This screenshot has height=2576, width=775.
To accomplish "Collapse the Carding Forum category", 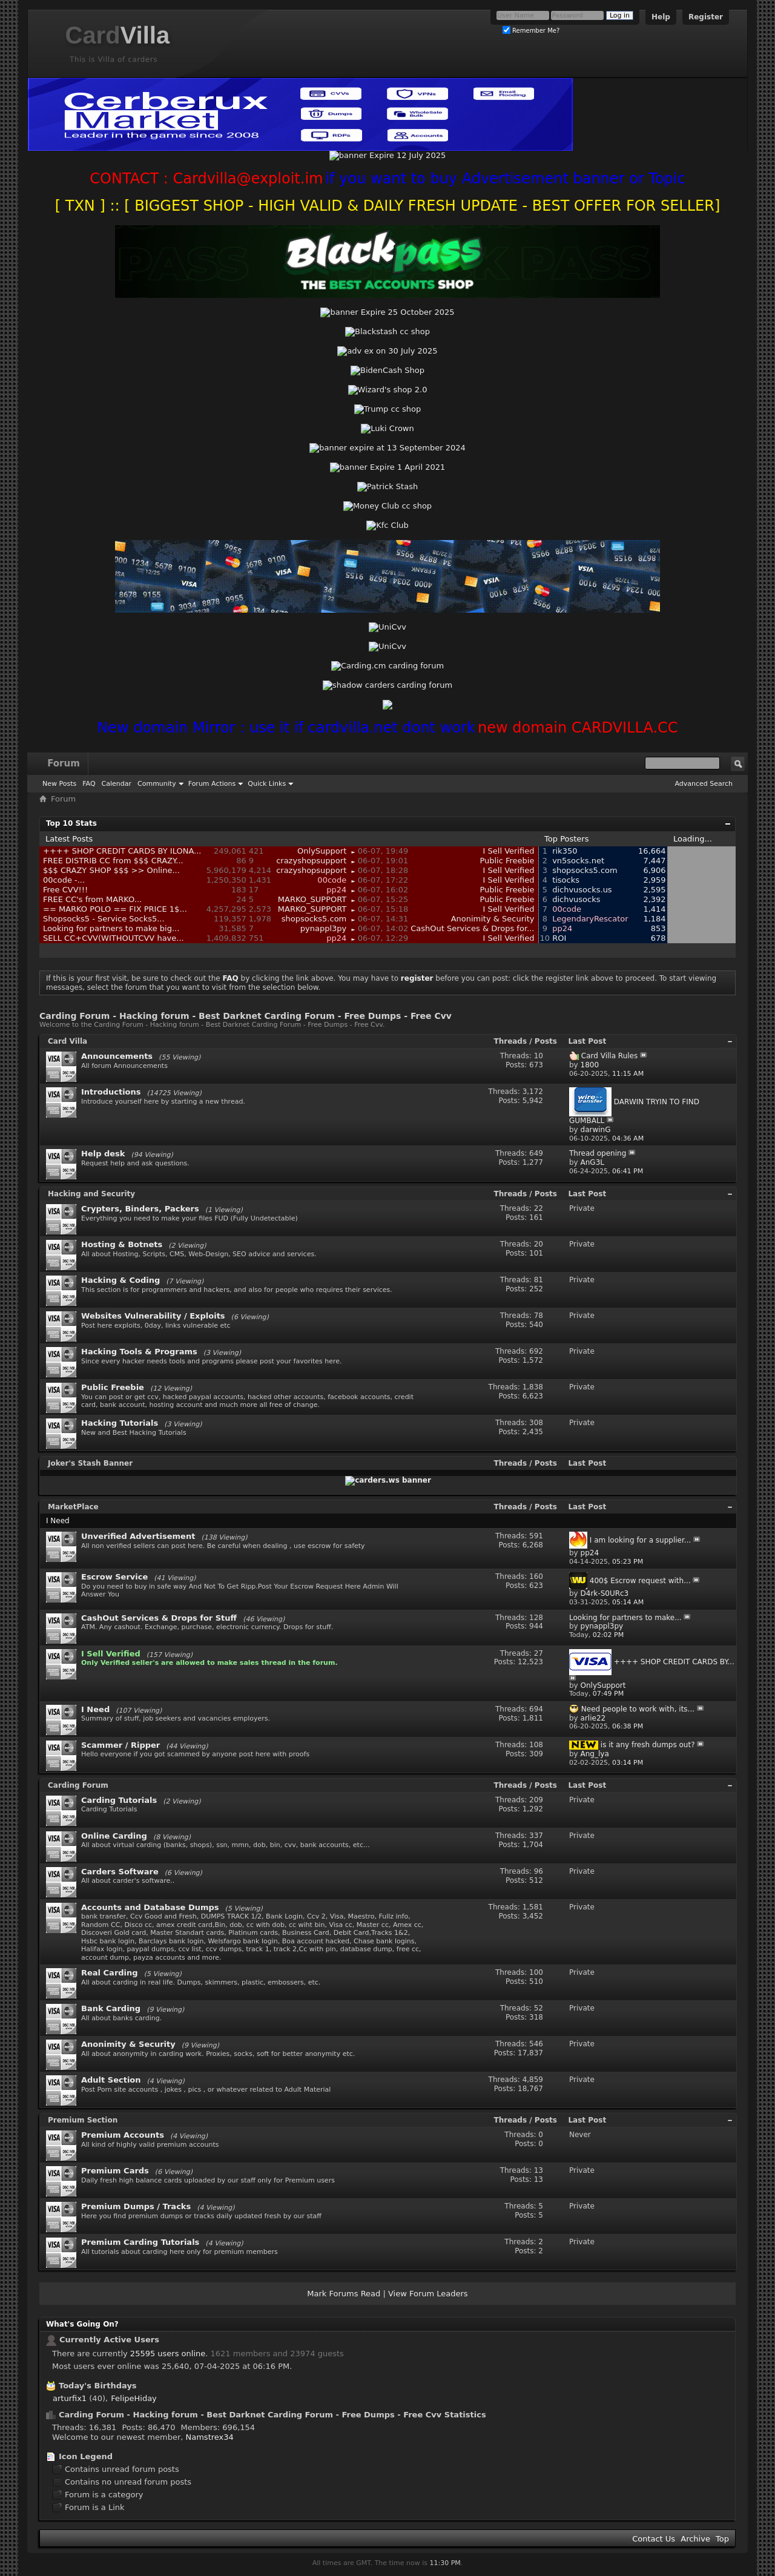I will coord(730,1785).
